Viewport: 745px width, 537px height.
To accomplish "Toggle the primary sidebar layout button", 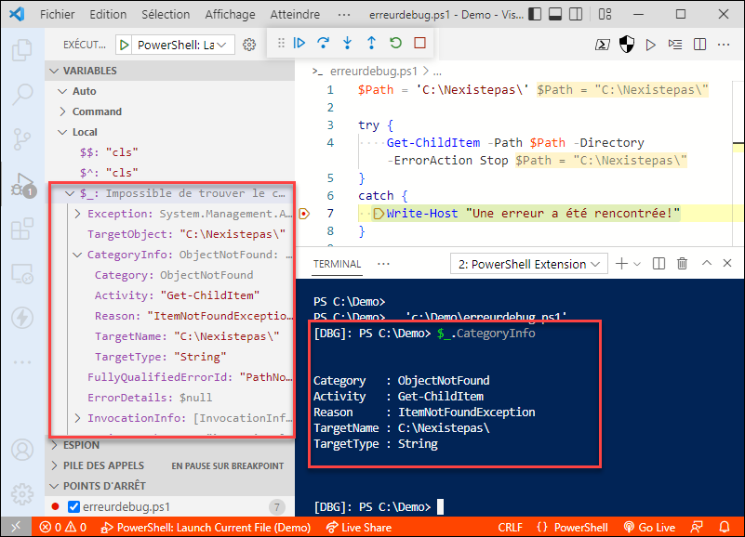I will 535,14.
